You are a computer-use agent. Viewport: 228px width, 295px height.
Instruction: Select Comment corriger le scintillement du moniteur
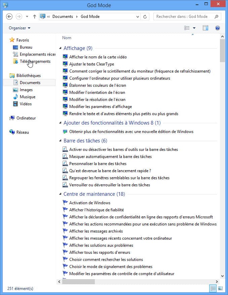point(140,71)
